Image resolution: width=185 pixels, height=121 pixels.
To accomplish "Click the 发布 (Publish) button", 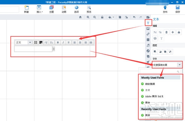I will click(x=165, y=9).
